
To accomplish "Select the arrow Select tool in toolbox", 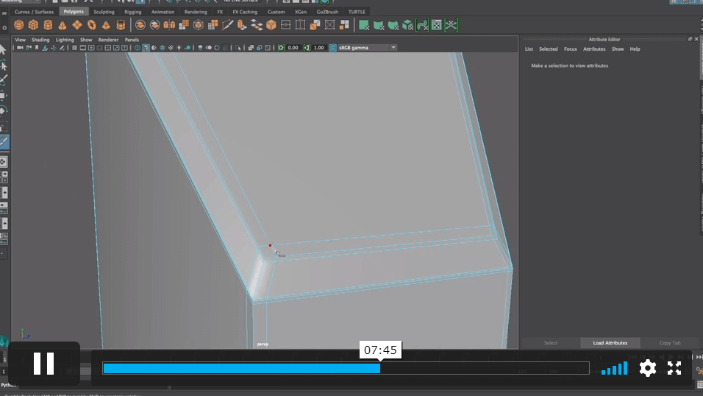I will click(4, 49).
